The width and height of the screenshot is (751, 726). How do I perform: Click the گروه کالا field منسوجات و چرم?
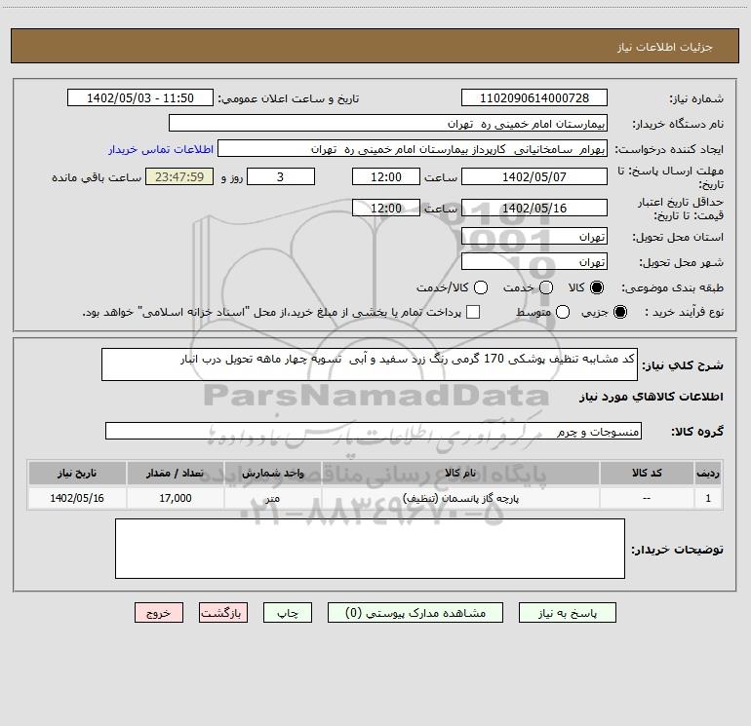(374, 431)
